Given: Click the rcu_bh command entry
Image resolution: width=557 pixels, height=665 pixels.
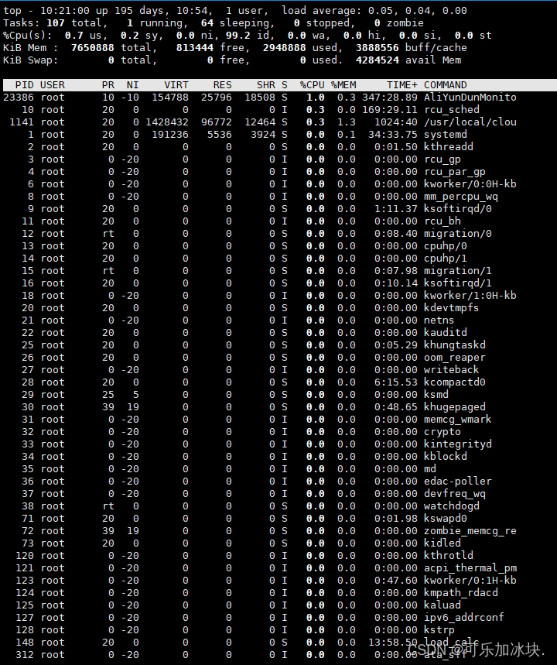Looking at the screenshot, I should 443,221.
